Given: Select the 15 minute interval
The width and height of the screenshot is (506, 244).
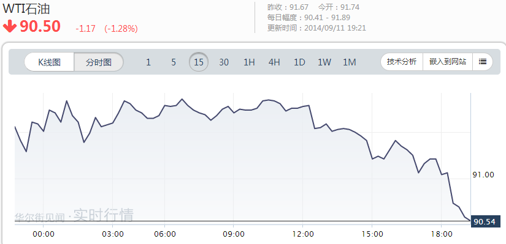Looking at the screenshot, I should click(x=199, y=62).
